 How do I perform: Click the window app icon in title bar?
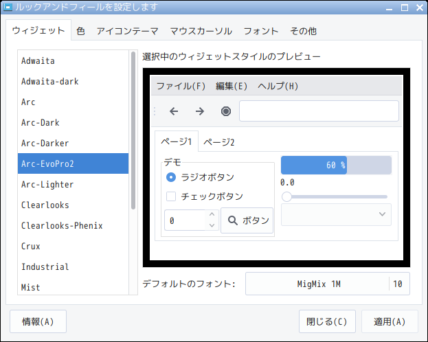[x=8, y=7]
